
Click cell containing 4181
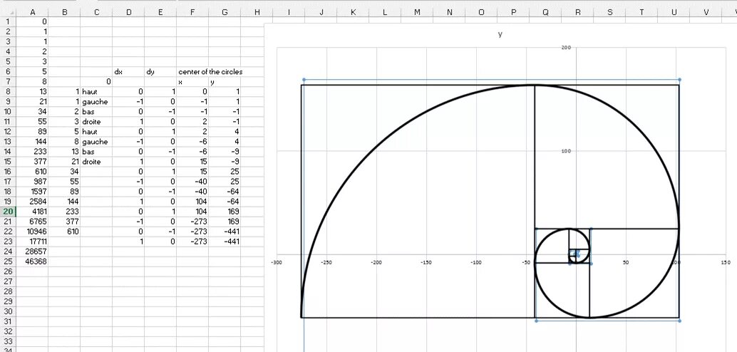pyautogui.click(x=33, y=212)
